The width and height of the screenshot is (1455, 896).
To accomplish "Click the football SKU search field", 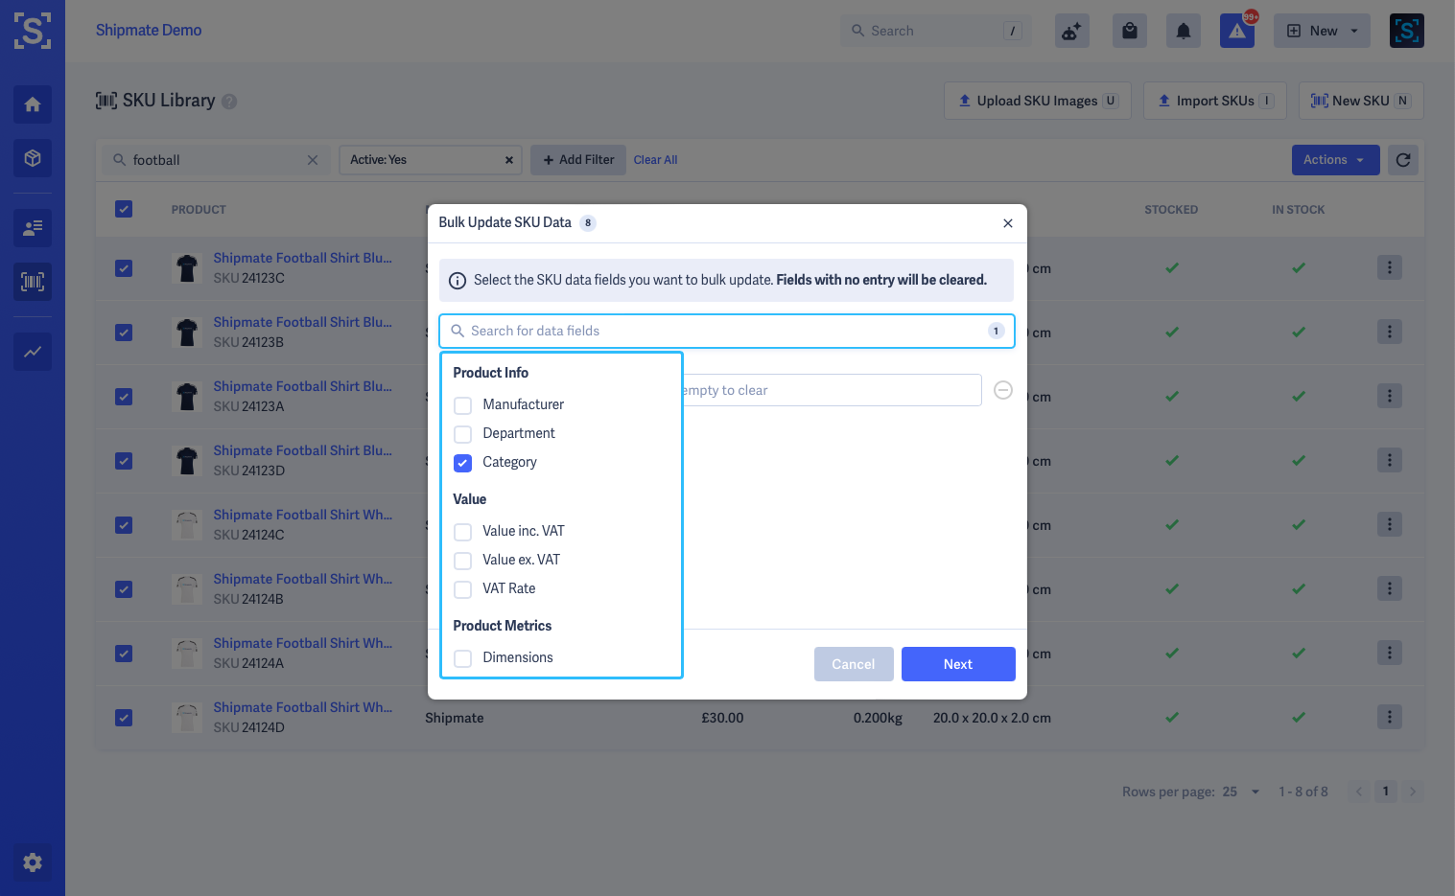I will pyautogui.click(x=217, y=160).
